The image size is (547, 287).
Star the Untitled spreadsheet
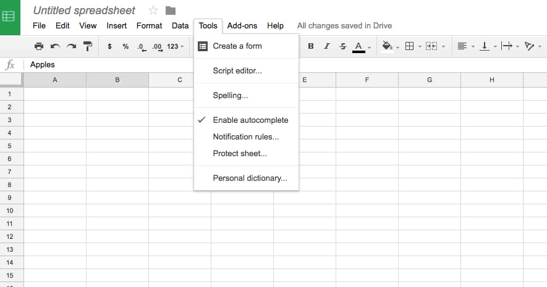pos(154,10)
